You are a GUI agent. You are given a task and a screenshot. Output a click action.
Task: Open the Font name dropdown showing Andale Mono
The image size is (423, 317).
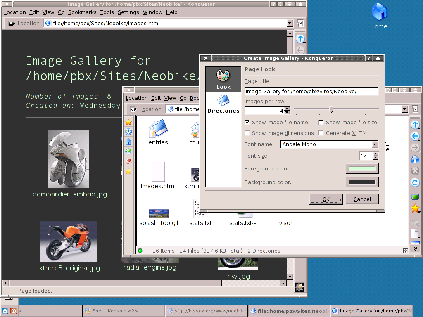(x=375, y=144)
